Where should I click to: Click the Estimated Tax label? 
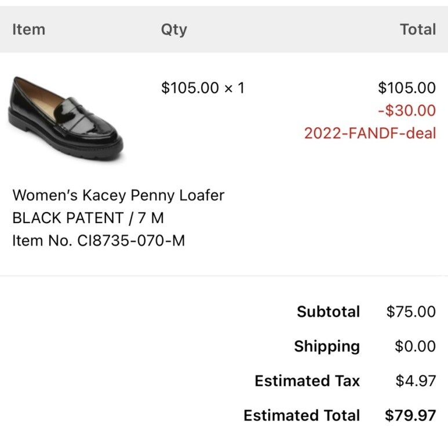point(307,381)
